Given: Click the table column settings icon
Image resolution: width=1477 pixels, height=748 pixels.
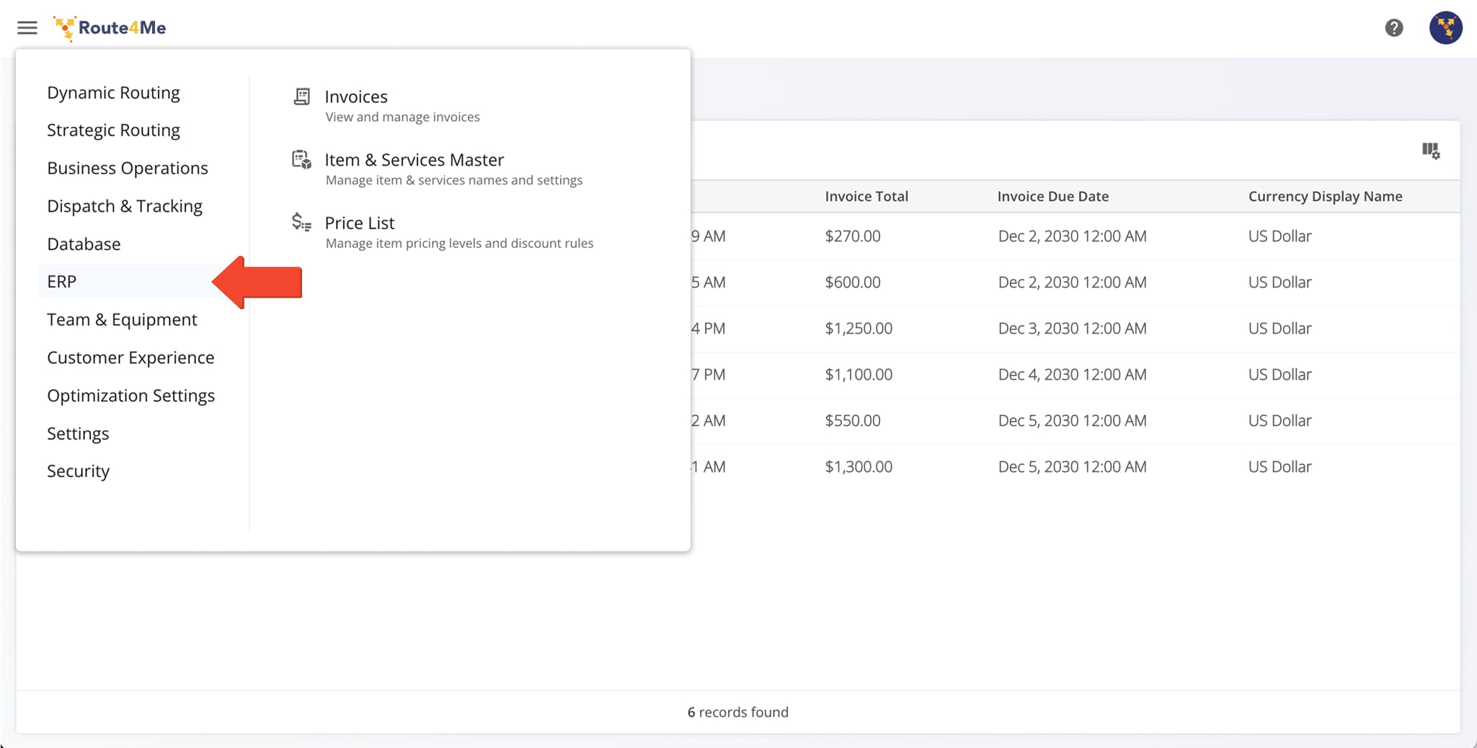Looking at the screenshot, I should click(x=1430, y=151).
